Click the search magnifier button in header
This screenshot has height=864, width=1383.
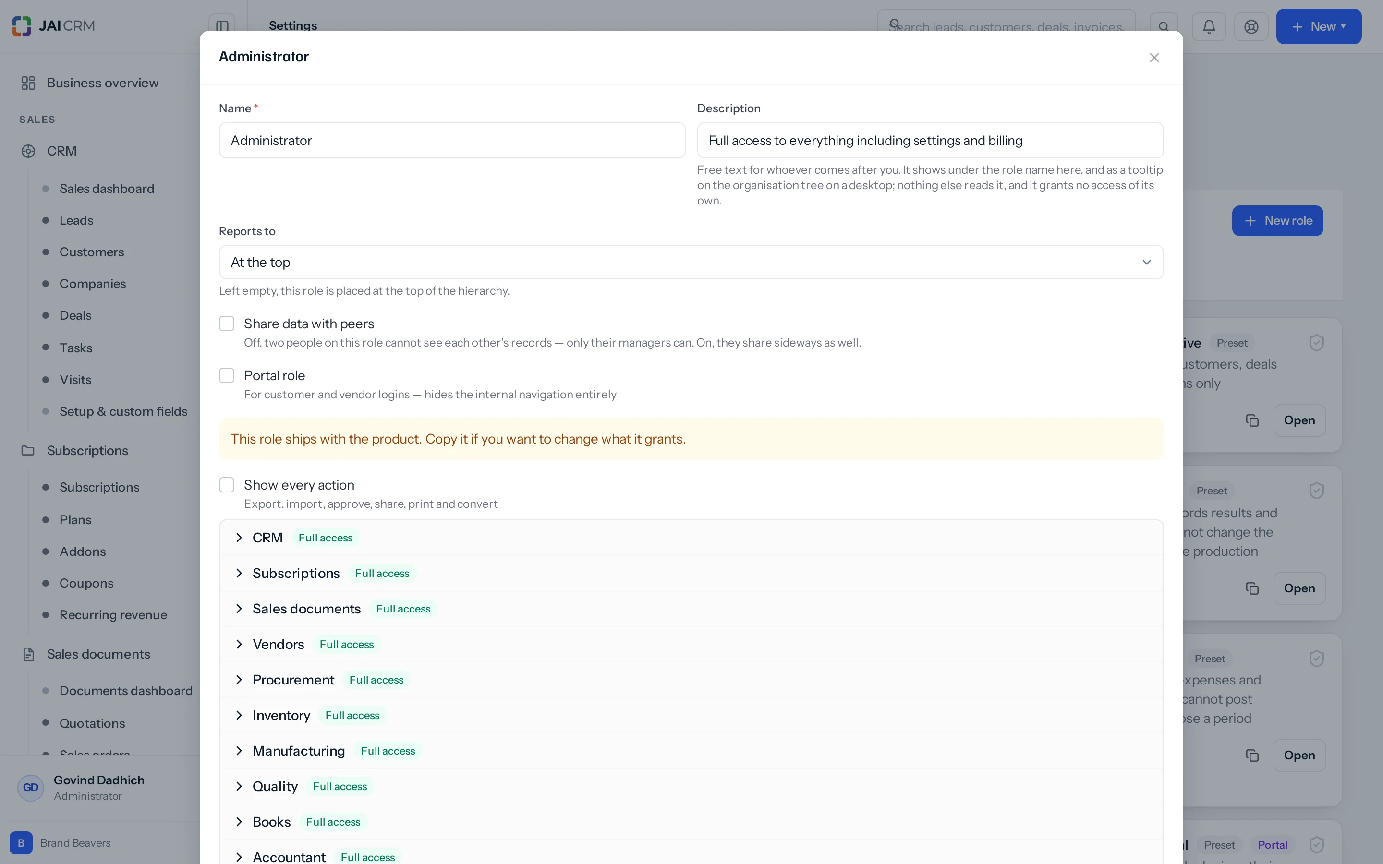(1164, 26)
